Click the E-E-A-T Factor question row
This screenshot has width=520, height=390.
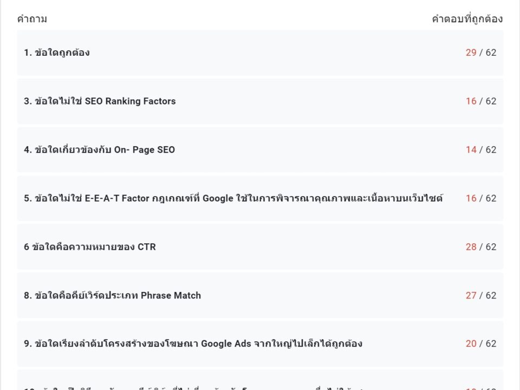[260, 198]
